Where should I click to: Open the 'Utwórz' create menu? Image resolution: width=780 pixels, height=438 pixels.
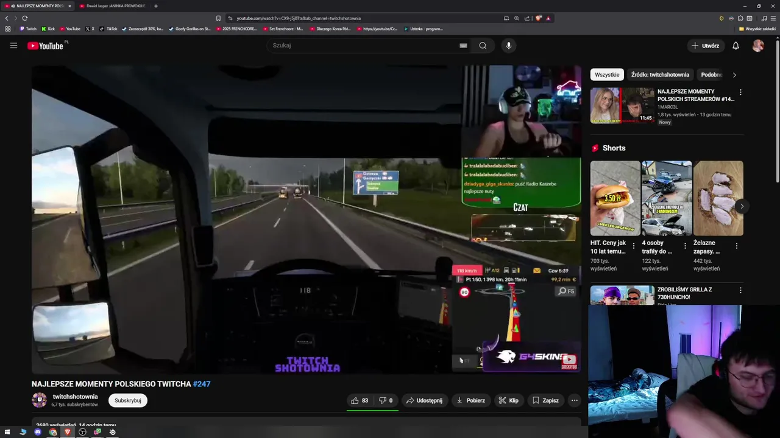(x=705, y=46)
